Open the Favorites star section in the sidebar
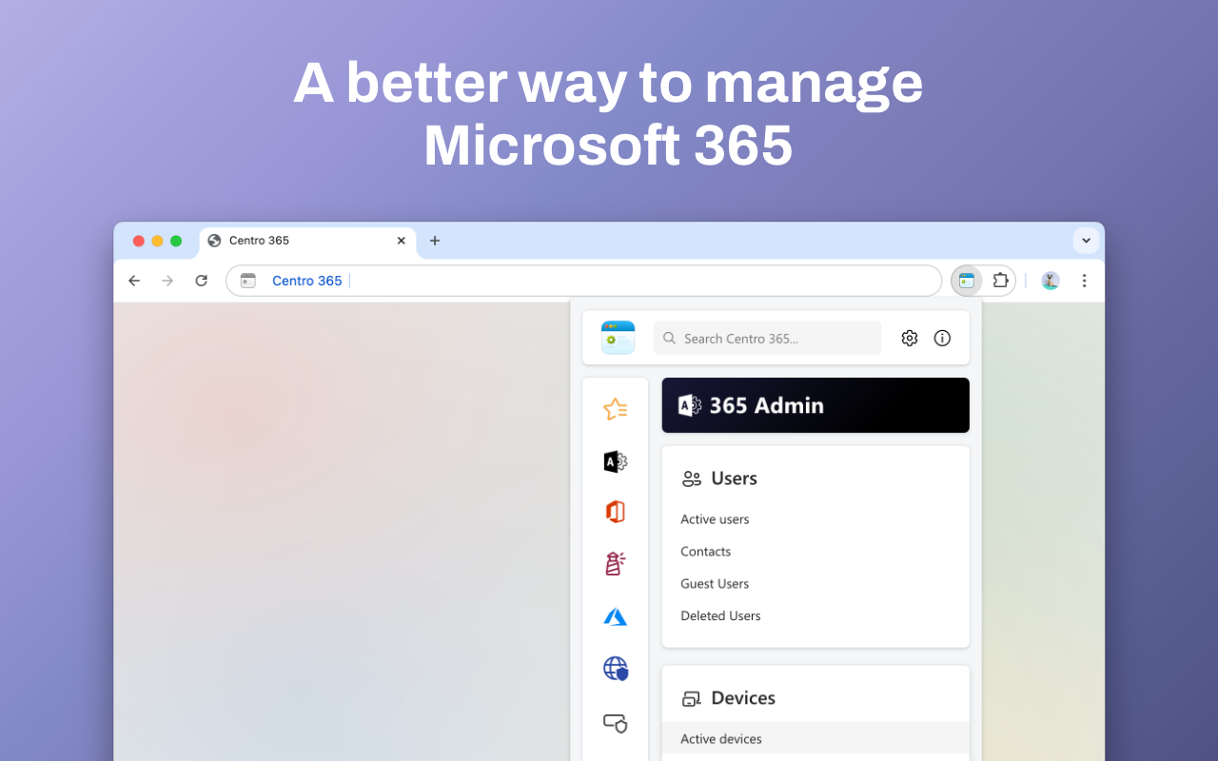Image resolution: width=1218 pixels, height=761 pixels. click(615, 409)
